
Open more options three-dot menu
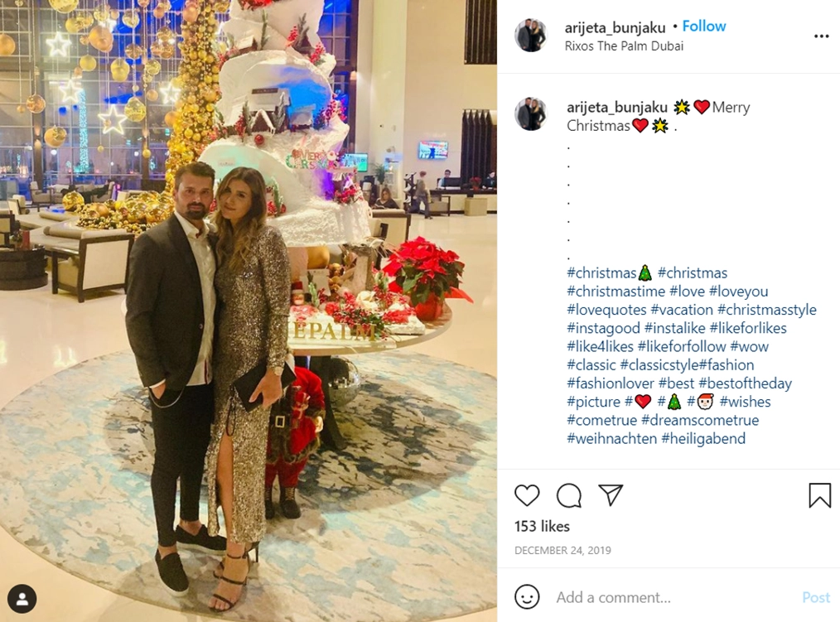click(821, 36)
